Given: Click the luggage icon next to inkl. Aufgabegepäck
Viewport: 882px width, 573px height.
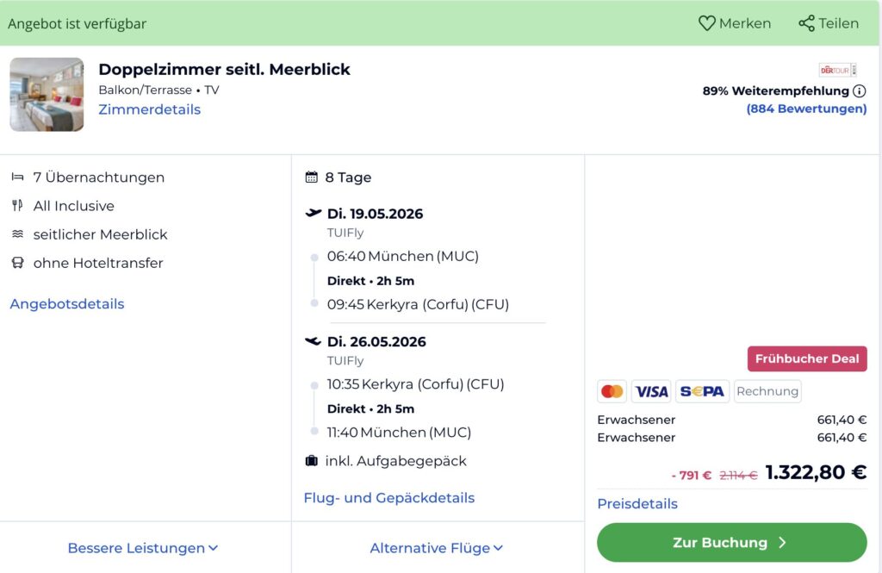Looking at the screenshot, I should point(311,460).
